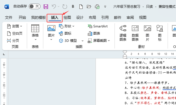Switch to the 布局 (Layout) tab

92,17
